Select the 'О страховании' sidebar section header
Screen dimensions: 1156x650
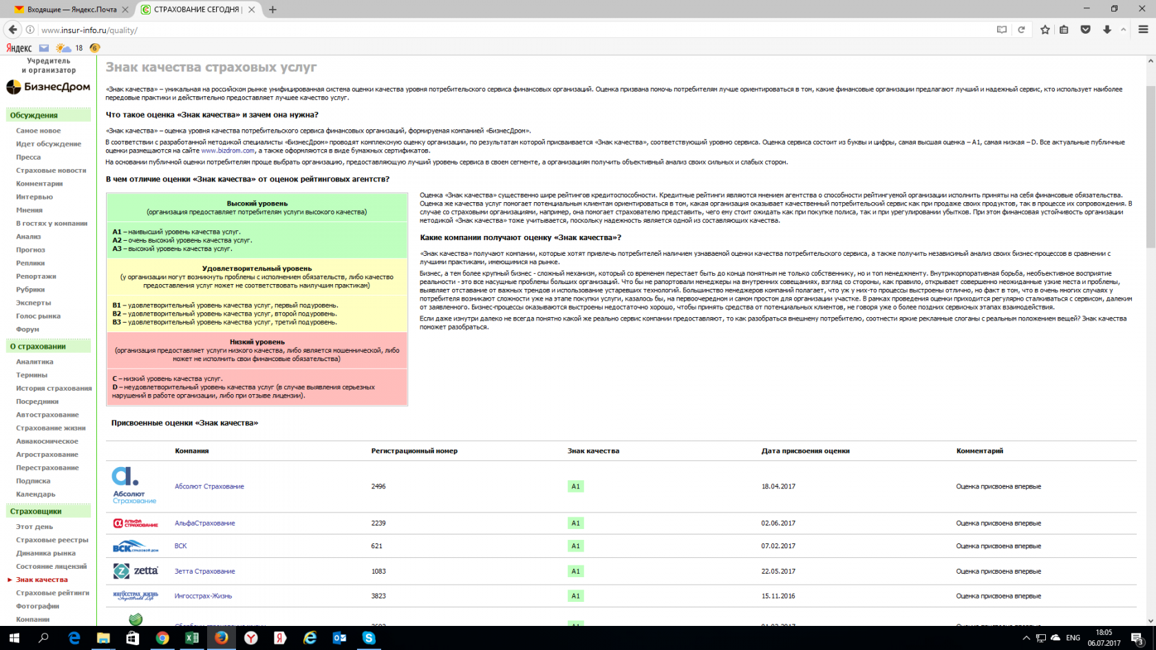(x=48, y=346)
